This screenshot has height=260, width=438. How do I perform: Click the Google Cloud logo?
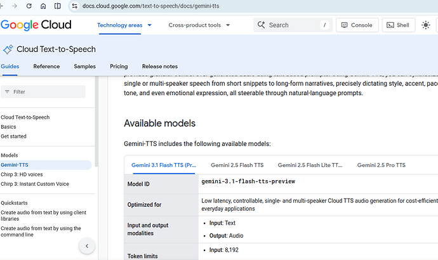36,25
